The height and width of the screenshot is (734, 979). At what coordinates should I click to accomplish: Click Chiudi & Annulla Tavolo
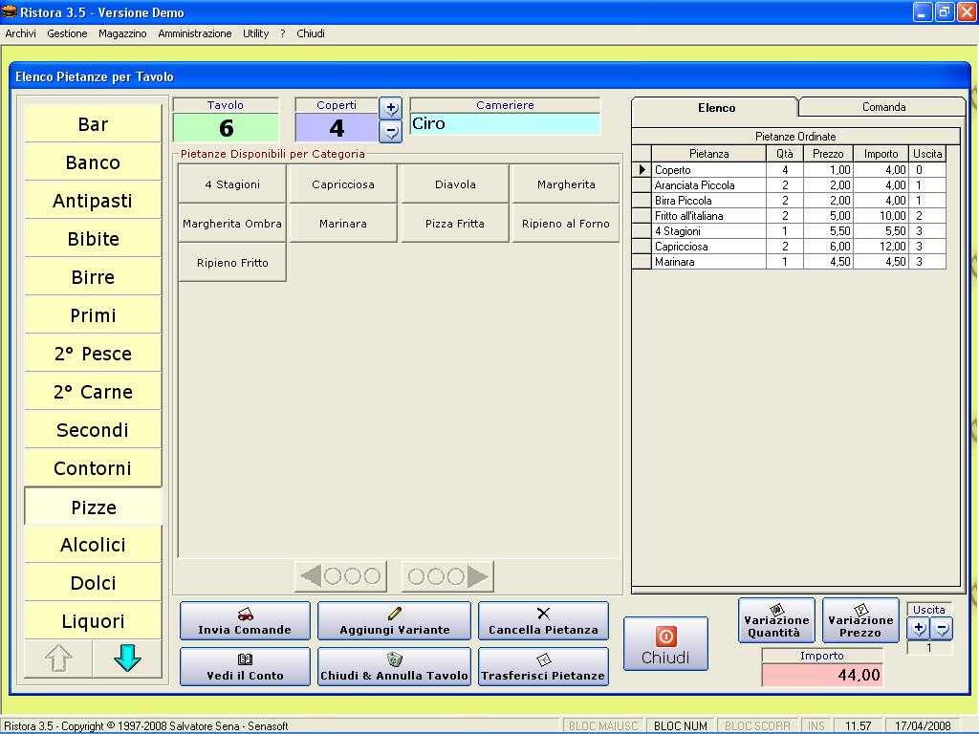(395, 666)
